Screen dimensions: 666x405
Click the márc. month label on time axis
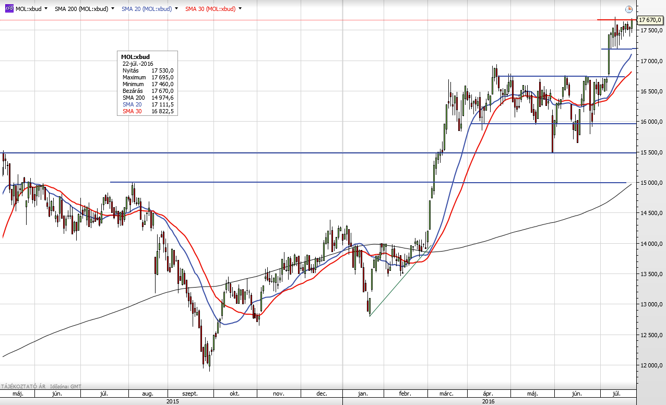click(x=447, y=394)
